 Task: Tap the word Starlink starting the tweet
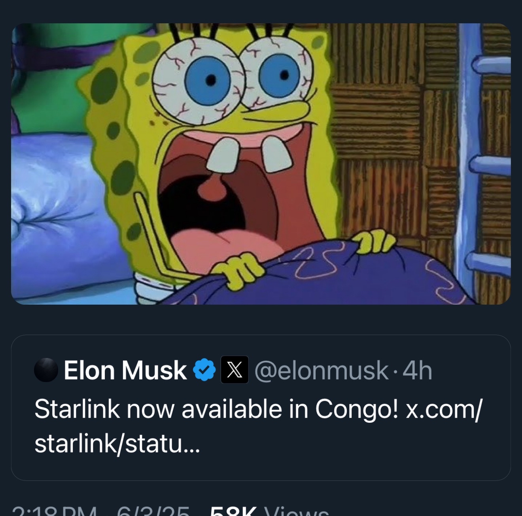(77, 409)
